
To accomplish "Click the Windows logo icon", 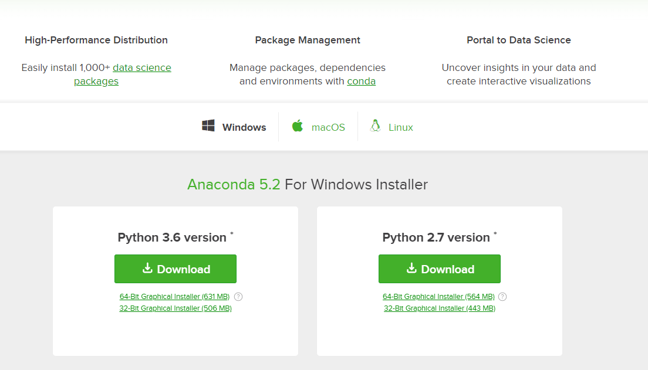I will click(x=208, y=125).
